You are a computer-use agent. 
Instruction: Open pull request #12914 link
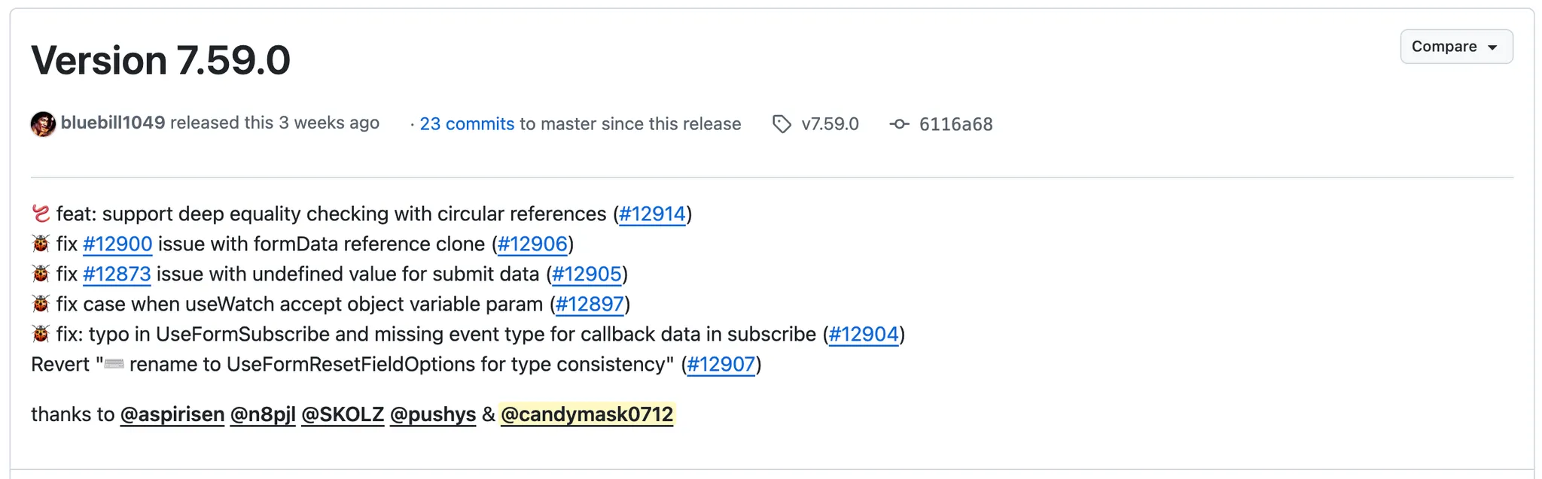tap(652, 214)
